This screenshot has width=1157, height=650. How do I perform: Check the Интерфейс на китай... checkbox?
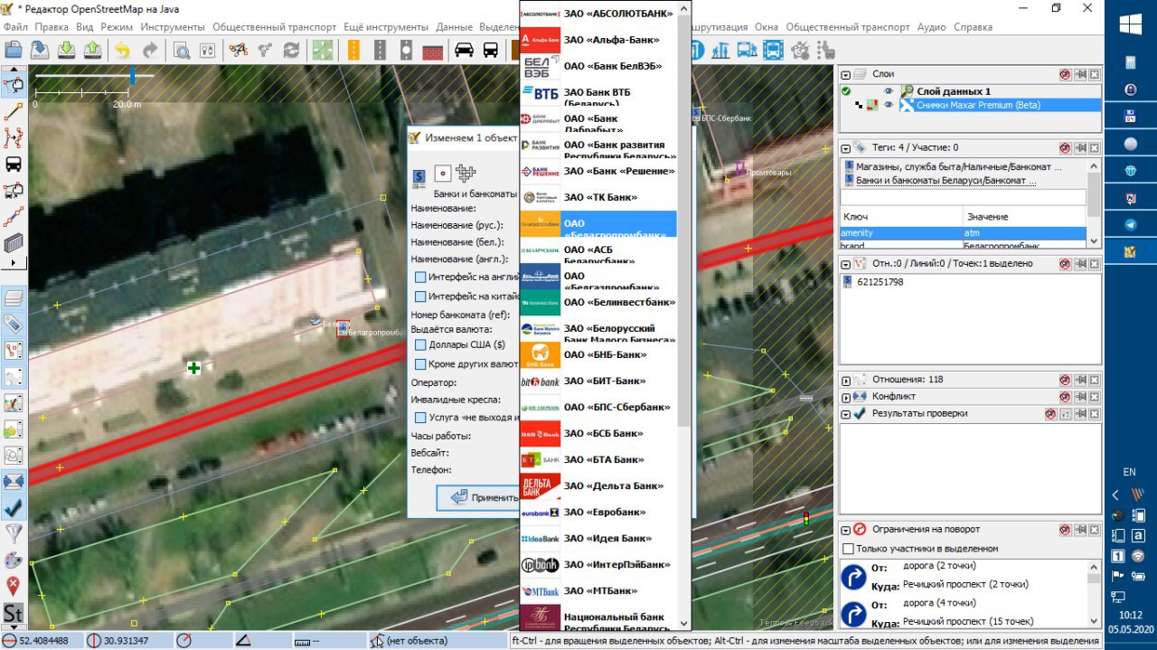[x=420, y=296]
